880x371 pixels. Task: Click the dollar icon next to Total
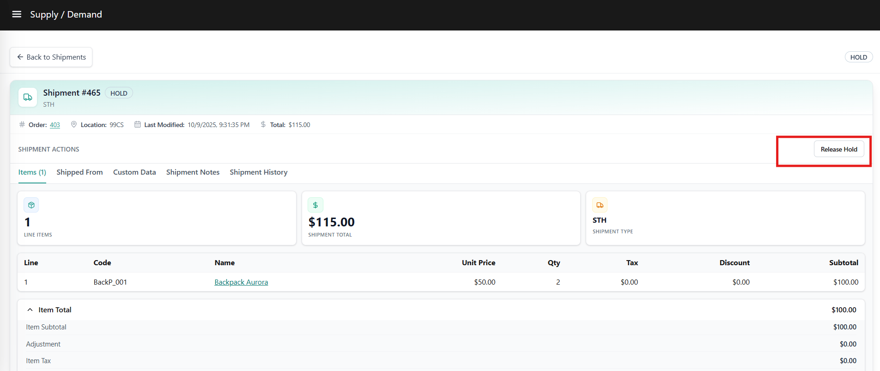pos(263,124)
